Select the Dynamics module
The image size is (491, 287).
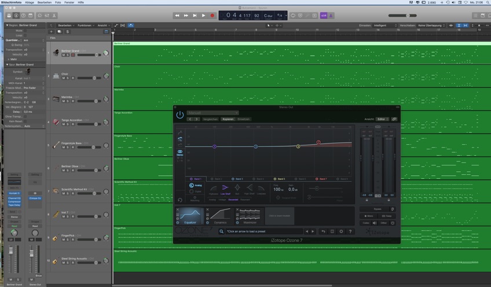(x=220, y=216)
